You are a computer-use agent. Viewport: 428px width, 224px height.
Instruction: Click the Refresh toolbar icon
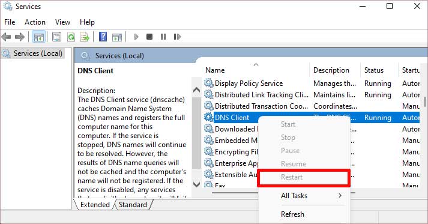coord(71,37)
